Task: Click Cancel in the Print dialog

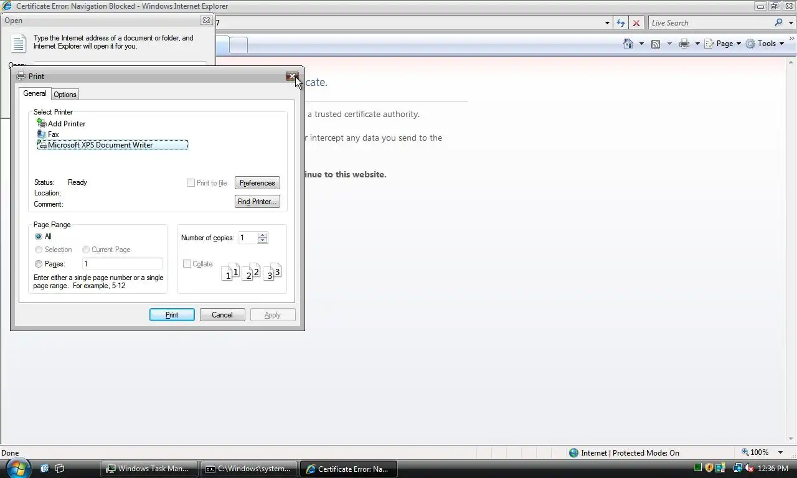Action: pos(222,315)
